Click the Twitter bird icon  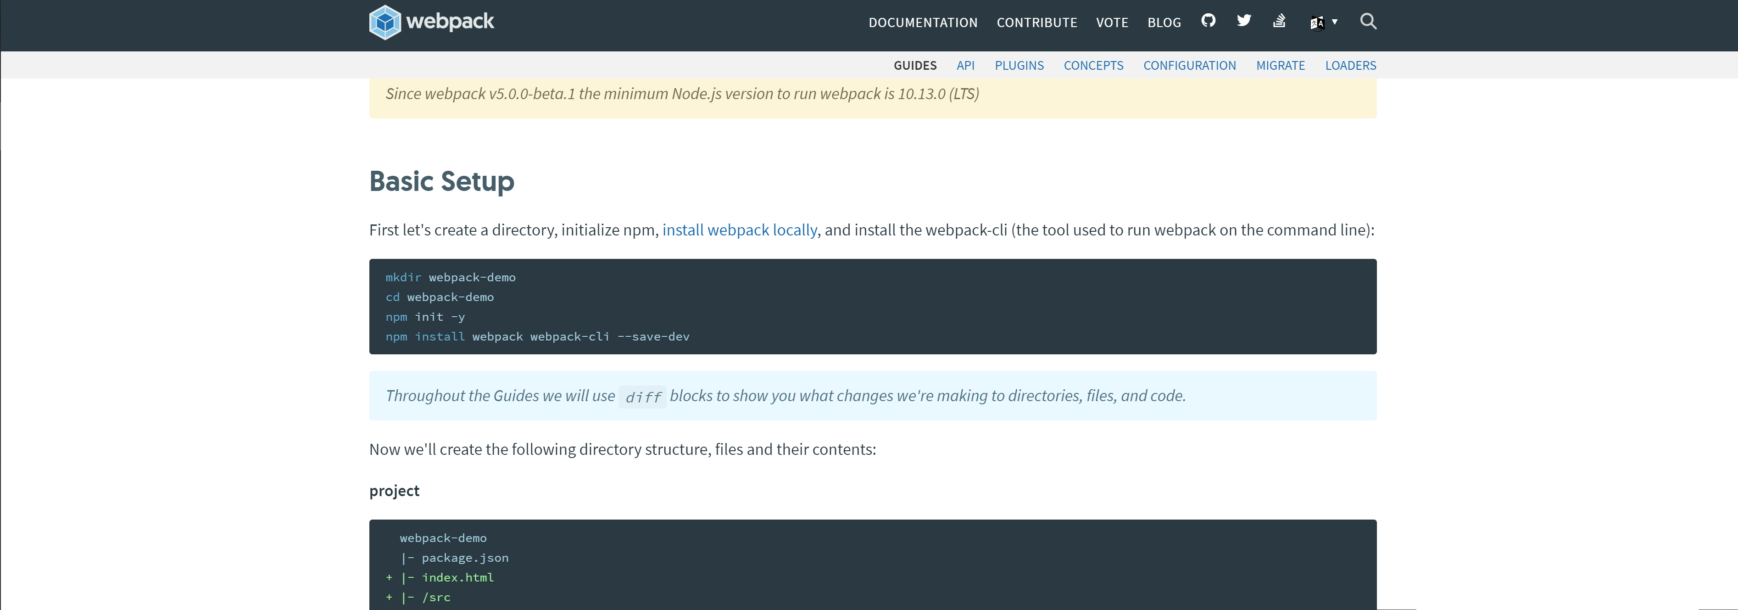coord(1243,21)
